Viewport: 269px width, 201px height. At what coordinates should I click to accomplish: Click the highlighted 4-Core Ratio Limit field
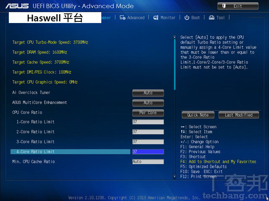148,152
